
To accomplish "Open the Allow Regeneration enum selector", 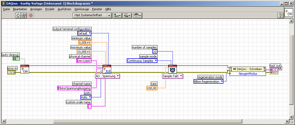I will pyautogui.click(x=208, y=81).
